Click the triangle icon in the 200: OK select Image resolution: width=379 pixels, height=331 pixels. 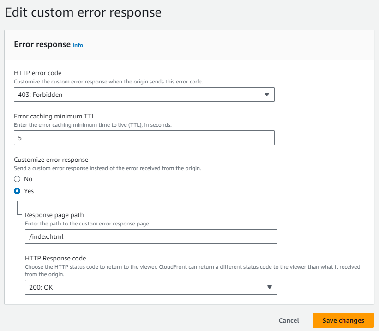tap(270, 287)
